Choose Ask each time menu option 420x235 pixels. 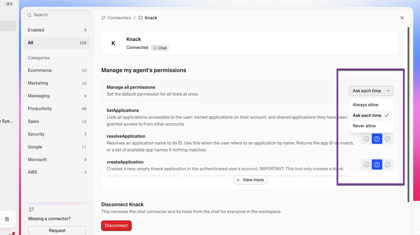371,115
